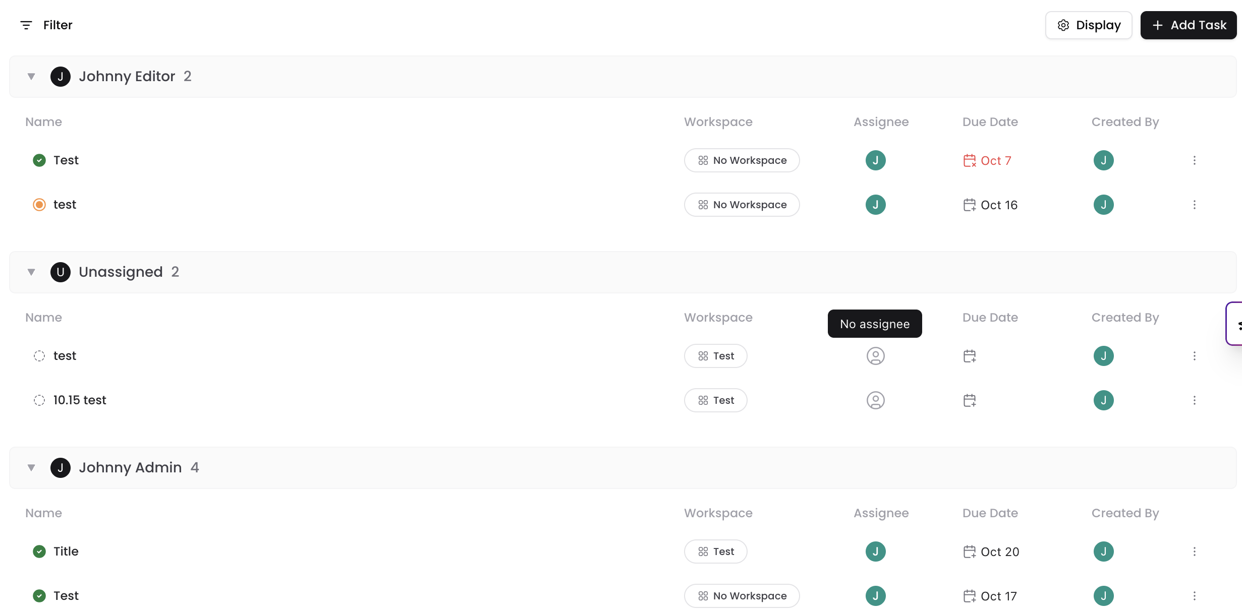Open more options for 10.15 test

(x=1195, y=400)
